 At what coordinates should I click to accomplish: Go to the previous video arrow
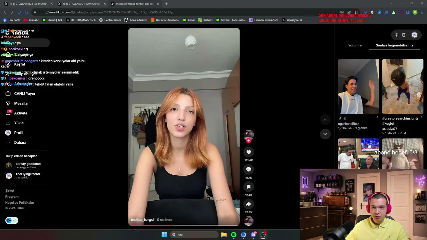pyautogui.click(x=325, y=120)
